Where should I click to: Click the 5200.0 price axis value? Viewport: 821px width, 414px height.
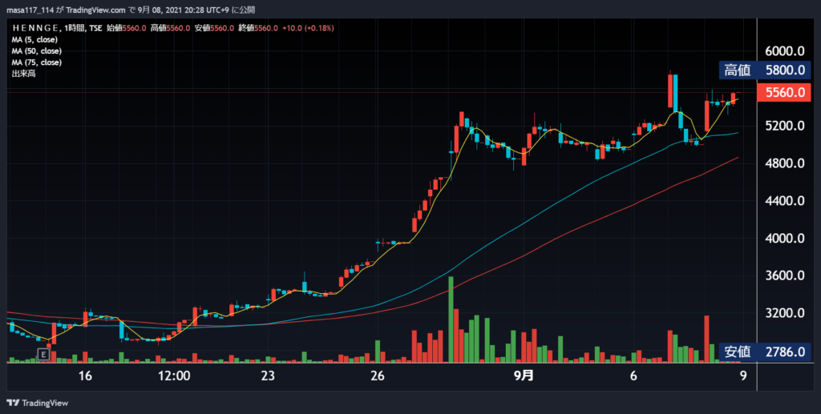click(785, 126)
